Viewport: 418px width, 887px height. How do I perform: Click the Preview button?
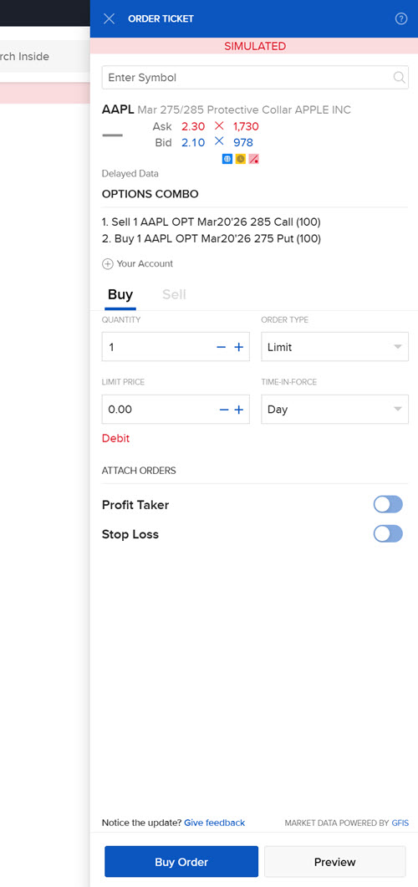tap(335, 862)
